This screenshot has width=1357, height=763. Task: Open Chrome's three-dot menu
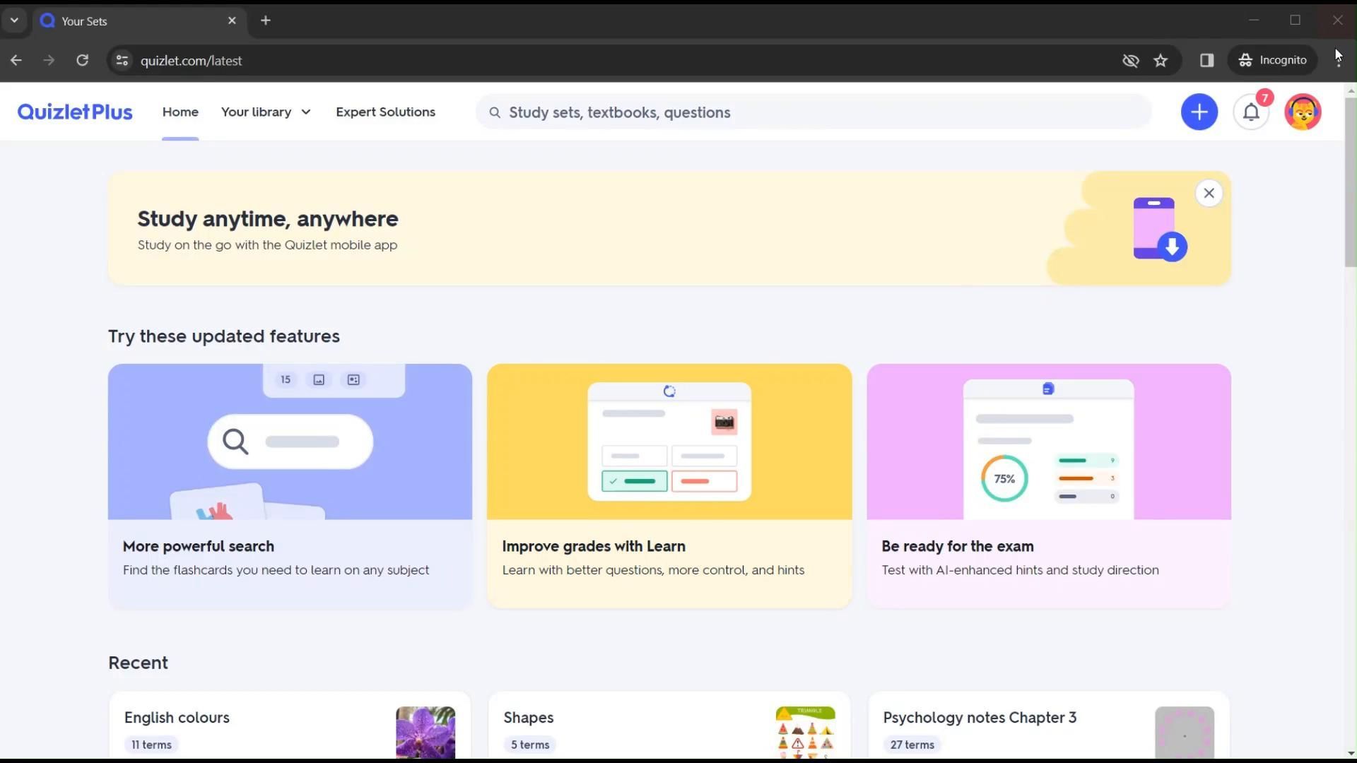point(1339,61)
